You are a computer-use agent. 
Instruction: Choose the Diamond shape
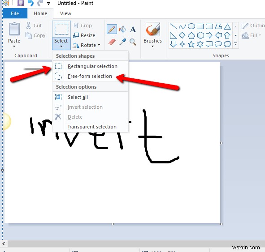(x=182, y=35)
